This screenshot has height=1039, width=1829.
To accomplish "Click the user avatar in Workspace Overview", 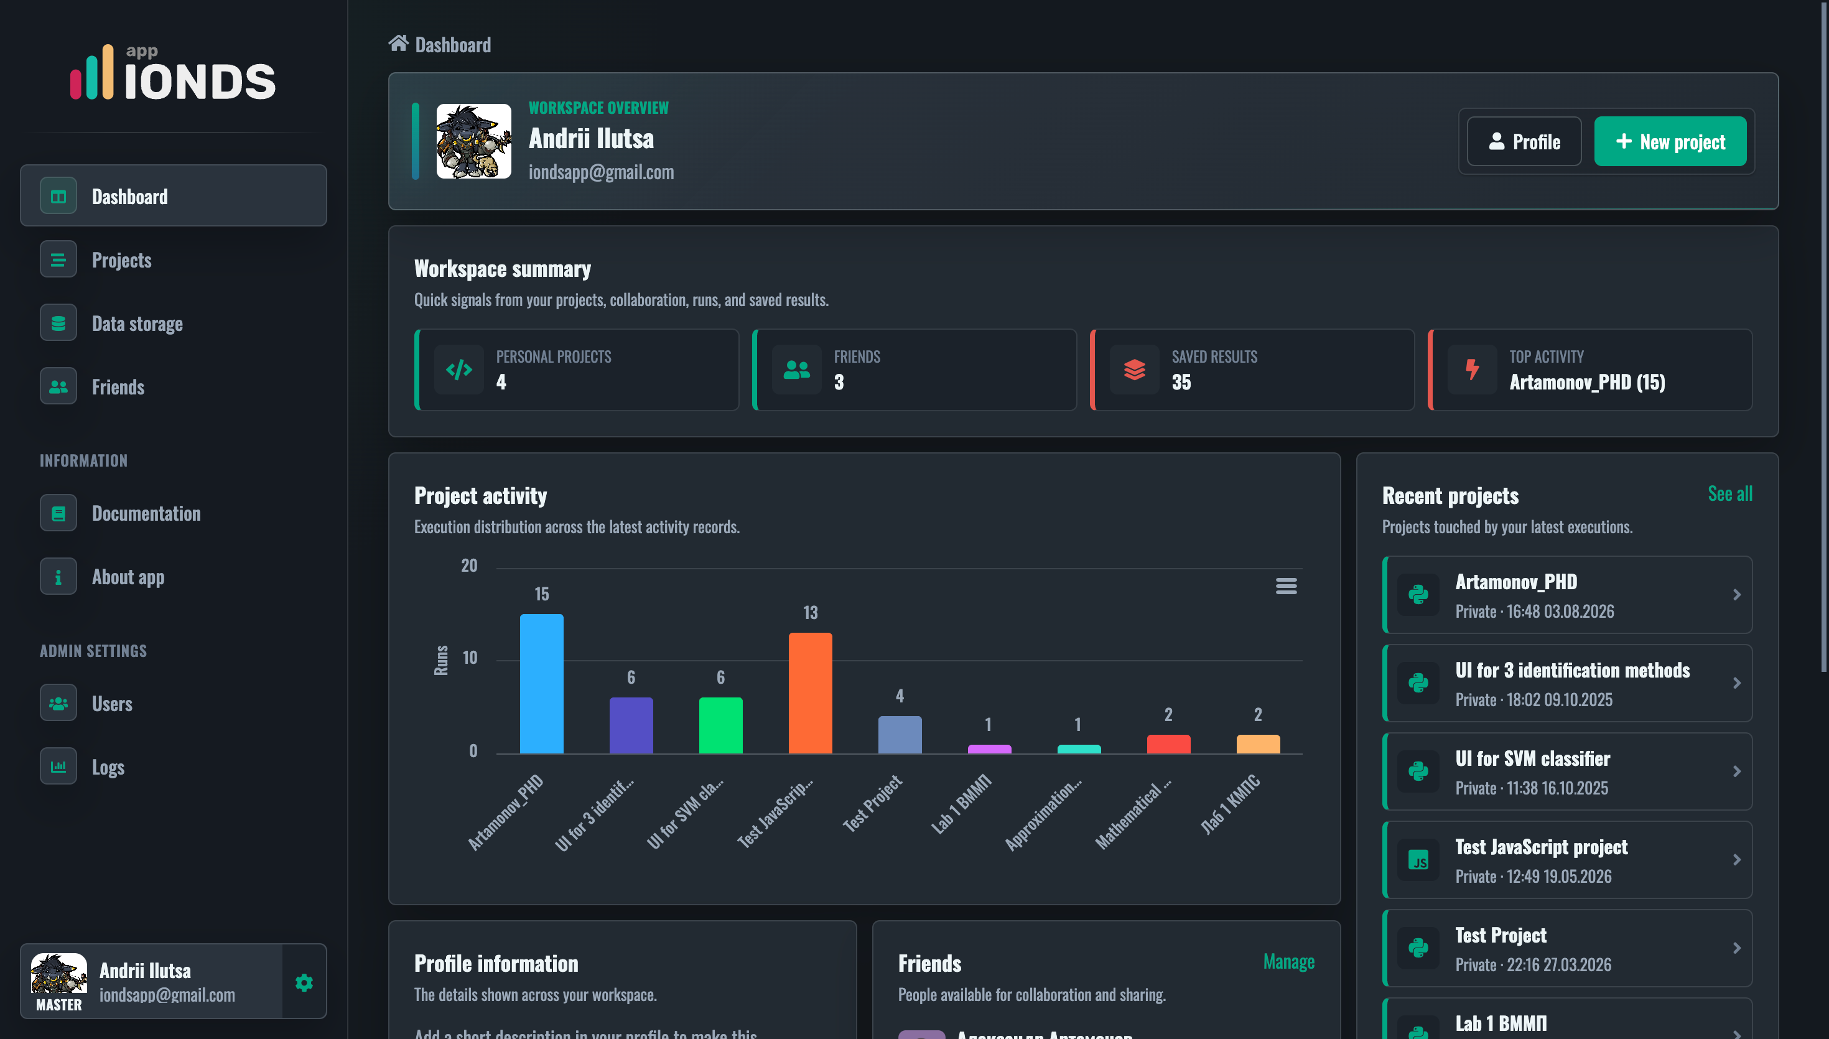I will [x=473, y=141].
